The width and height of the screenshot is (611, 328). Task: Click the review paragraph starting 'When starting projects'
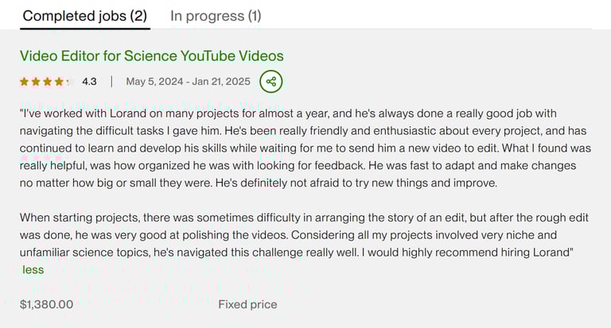tap(302, 234)
